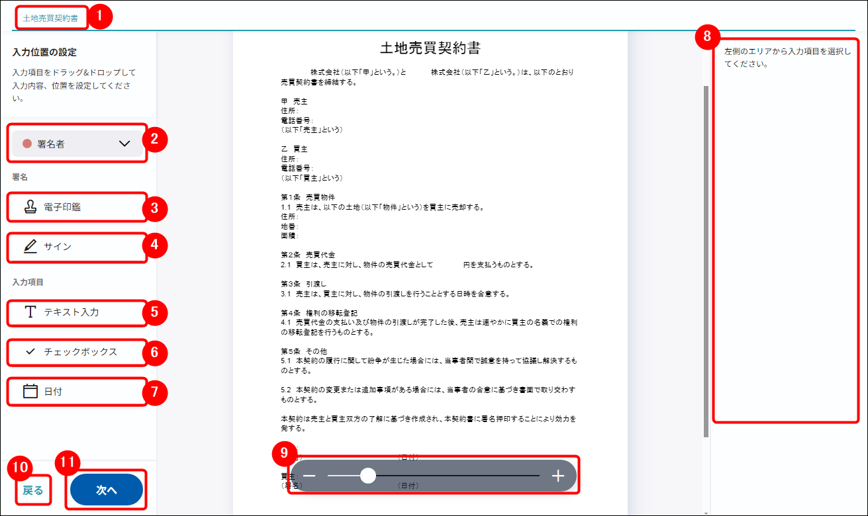The image size is (868, 516).
Task: Zoom out using the minus icon
Action: (311, 475)
